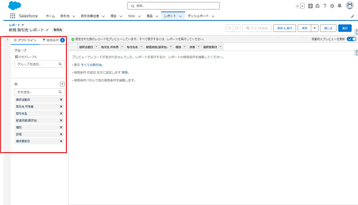Click the 常時 link
Viewport: 358px width, 205px height.
click(125, 73)
